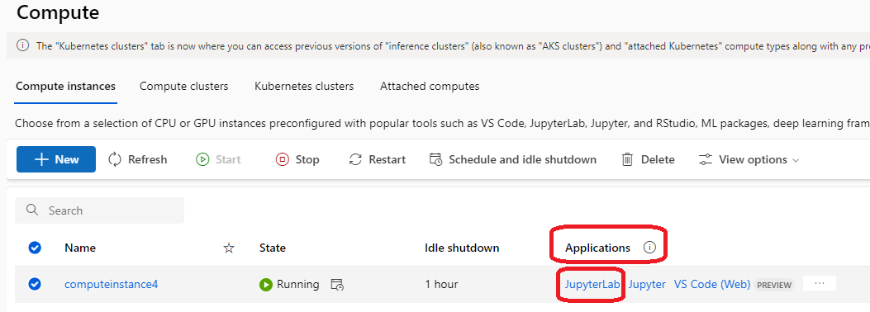Open the VS Code (Web) link

(x=712, y=284)
